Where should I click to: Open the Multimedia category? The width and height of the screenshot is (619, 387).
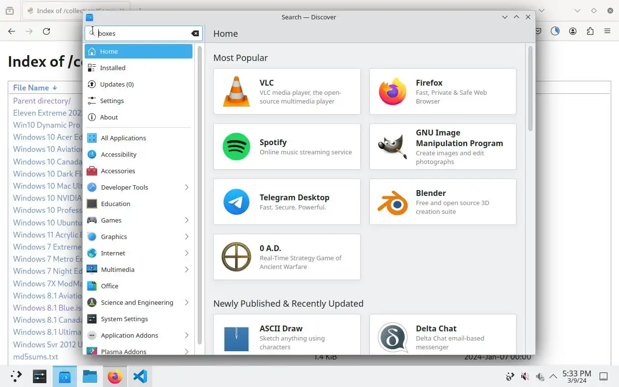(x=138, y=269)
